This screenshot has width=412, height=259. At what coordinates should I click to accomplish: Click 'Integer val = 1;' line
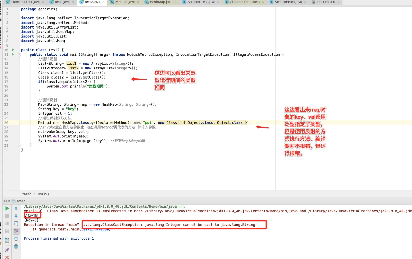55,114
